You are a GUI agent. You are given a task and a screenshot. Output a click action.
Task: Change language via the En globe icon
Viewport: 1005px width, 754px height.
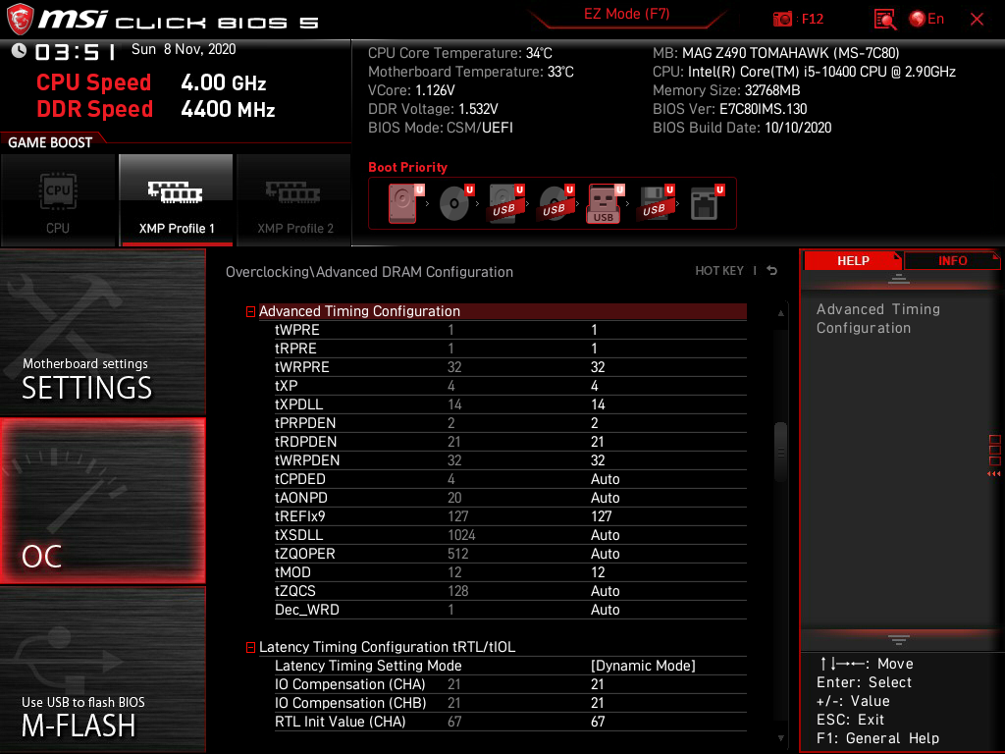tap(926, 20)
